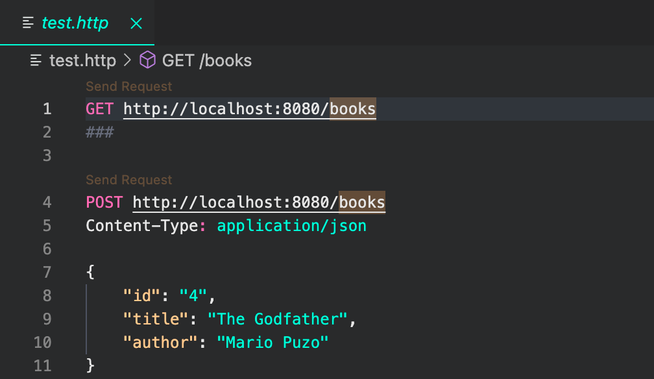The width and height of the screenshot is (654, 379).
Task: Click line number 8 in the gutter
Action: point(47,295)
